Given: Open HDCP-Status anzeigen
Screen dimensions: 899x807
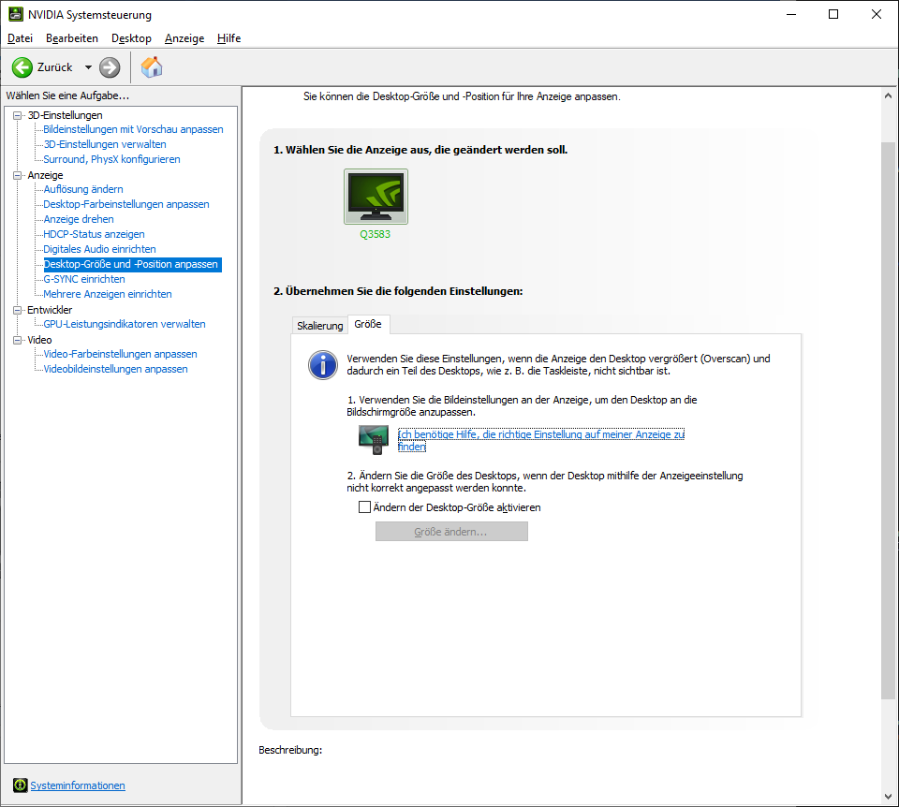Looking at the screenshot, I should coord(94,234).
